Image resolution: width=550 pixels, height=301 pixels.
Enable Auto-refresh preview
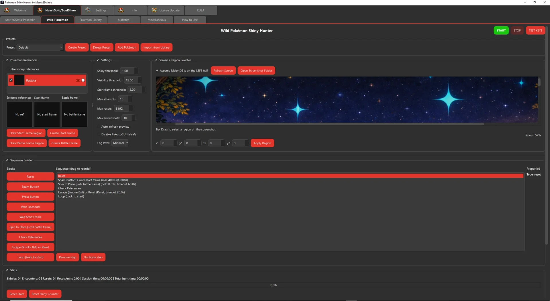99,127
